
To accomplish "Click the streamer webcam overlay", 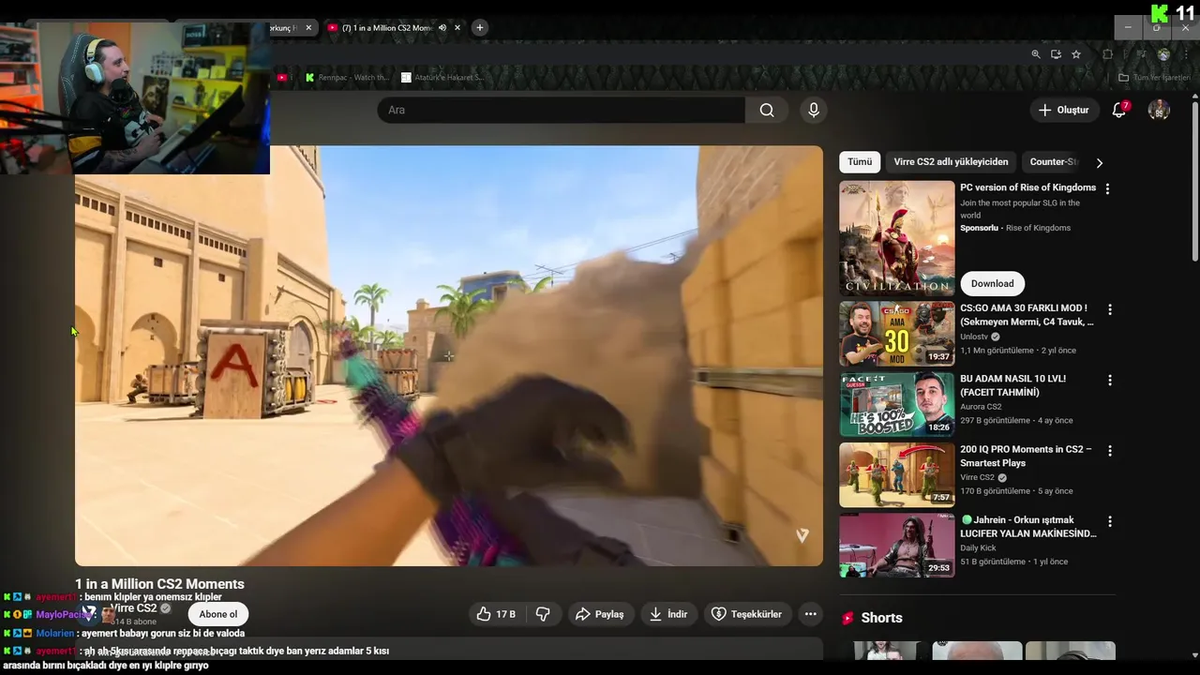I will pos(135,97).
